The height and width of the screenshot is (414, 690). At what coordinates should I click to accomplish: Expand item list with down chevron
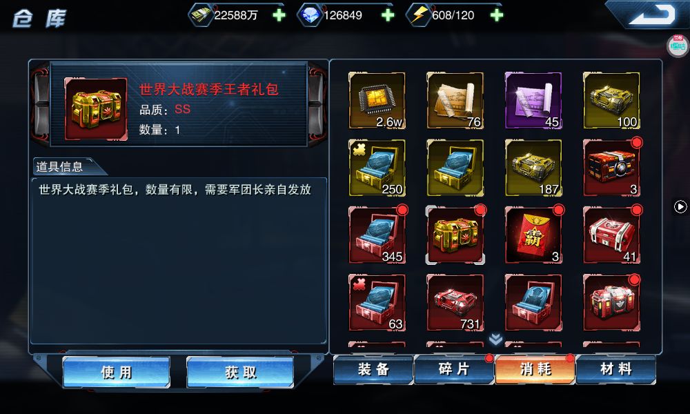(x=495, y=339)
